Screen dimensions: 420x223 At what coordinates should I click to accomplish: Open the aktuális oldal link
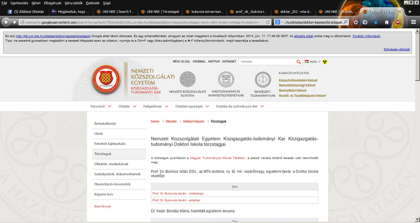coord(304,36)
